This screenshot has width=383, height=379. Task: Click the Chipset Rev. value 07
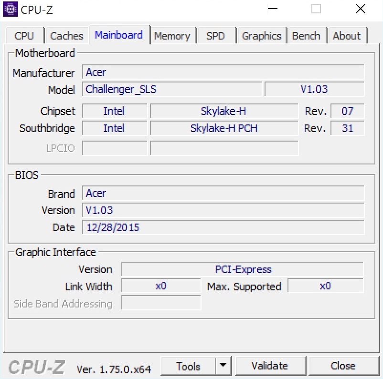click(347, 111)
